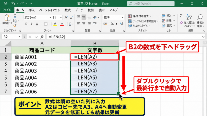Click the Cut scissors icon
Screen dimensions: 207x116
15,16
